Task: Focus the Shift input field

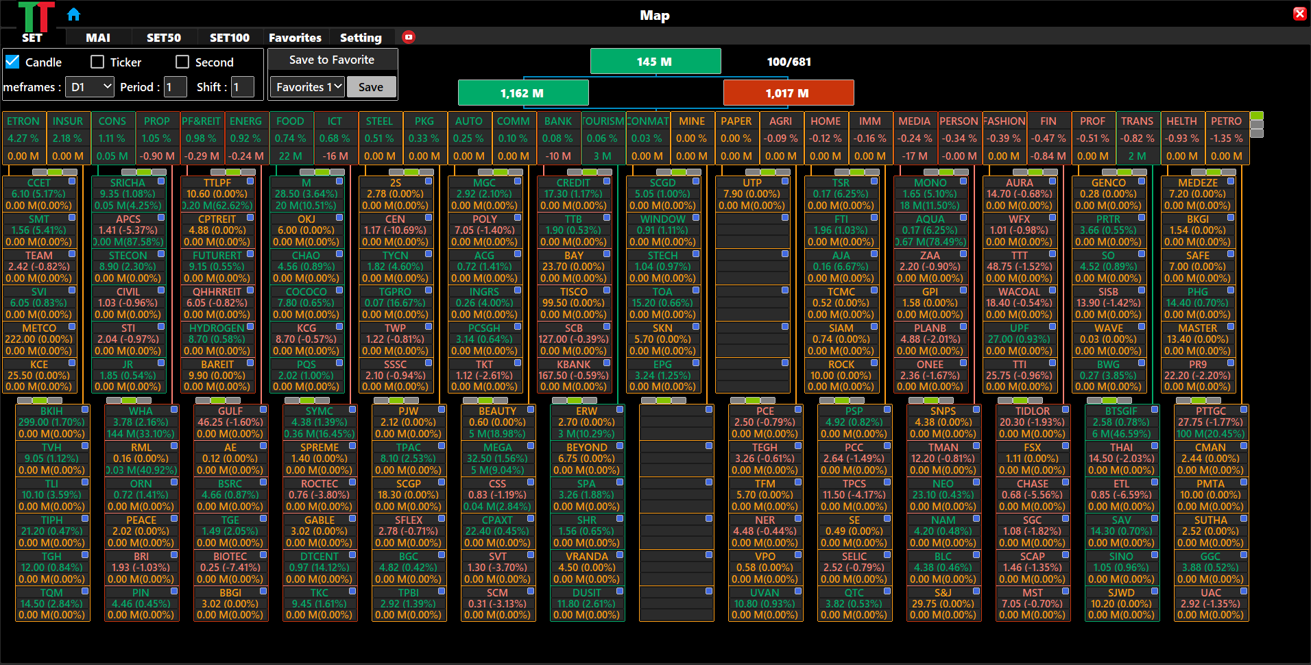Action: click(x=242, y=87)
